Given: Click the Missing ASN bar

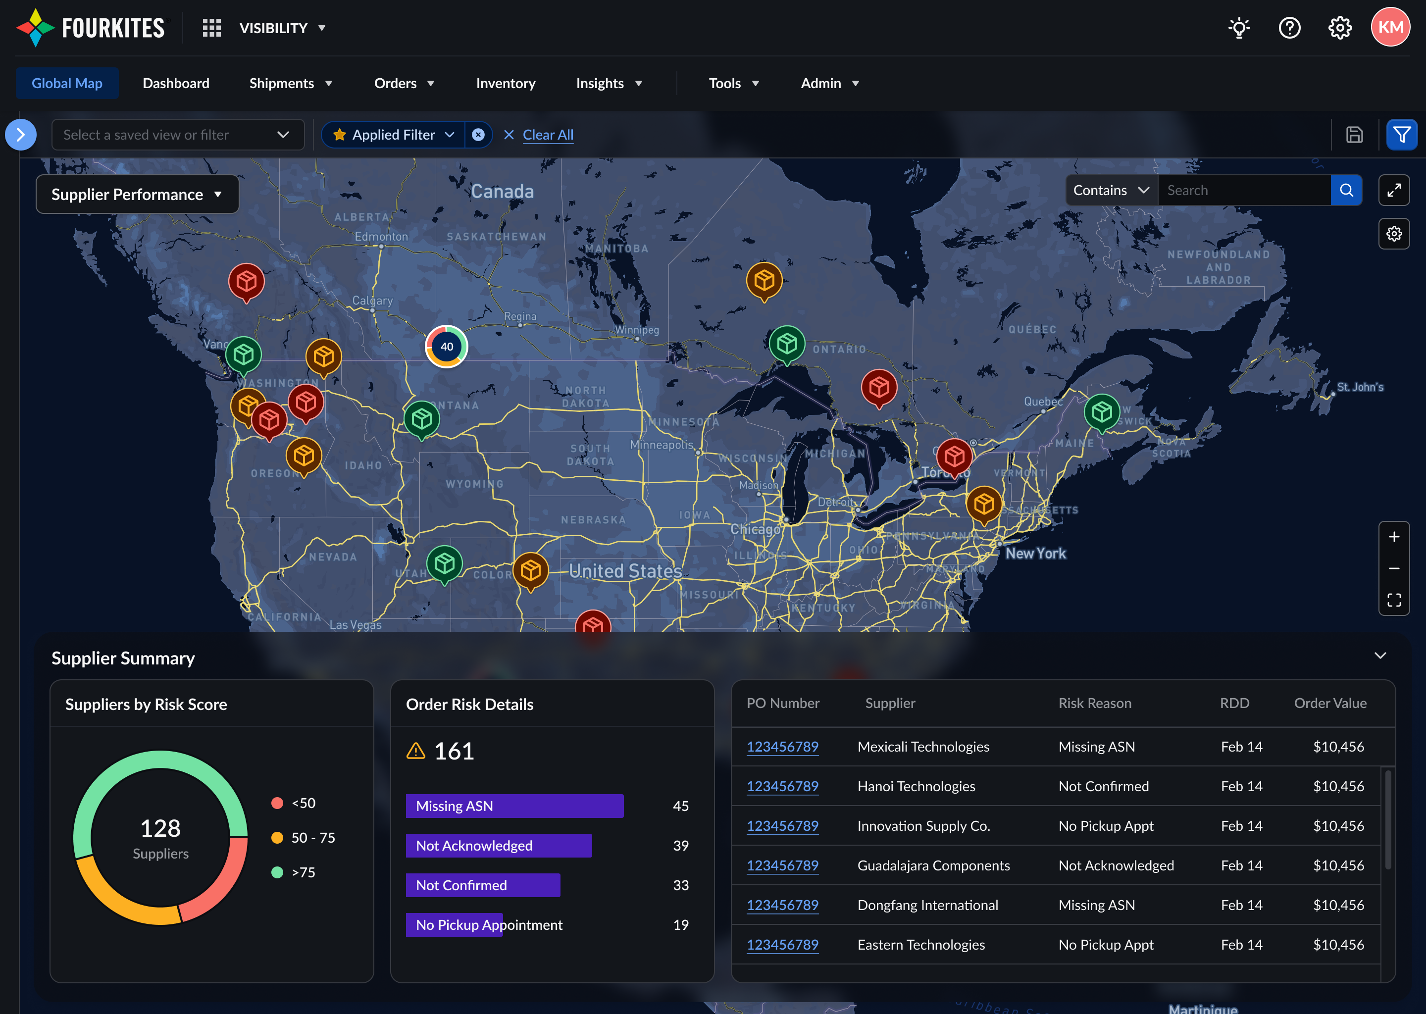Looking at the screenshot, I should [514, 806].
